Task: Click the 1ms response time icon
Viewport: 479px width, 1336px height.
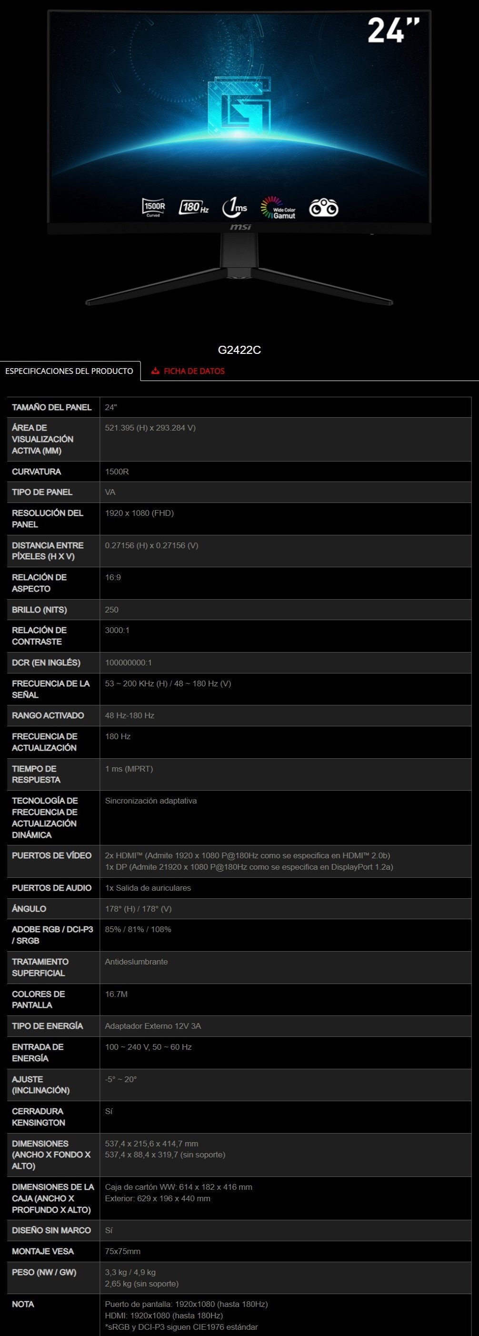Action: 234,208
